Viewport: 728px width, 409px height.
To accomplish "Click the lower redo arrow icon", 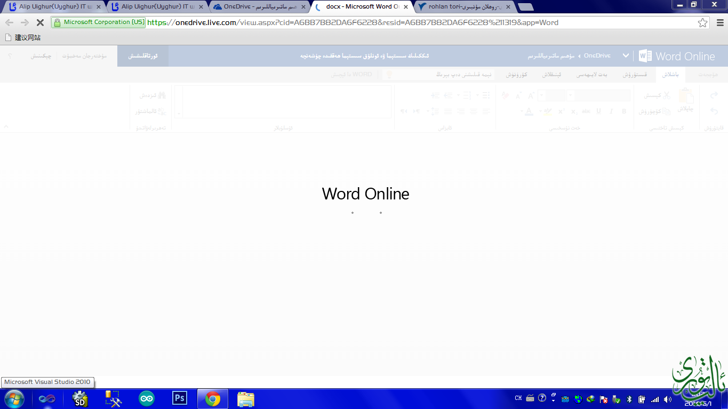I will pyautogui.click(x=715, y=111).
